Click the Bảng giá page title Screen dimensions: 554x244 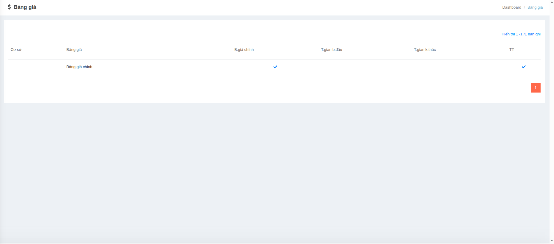(25, 7)
